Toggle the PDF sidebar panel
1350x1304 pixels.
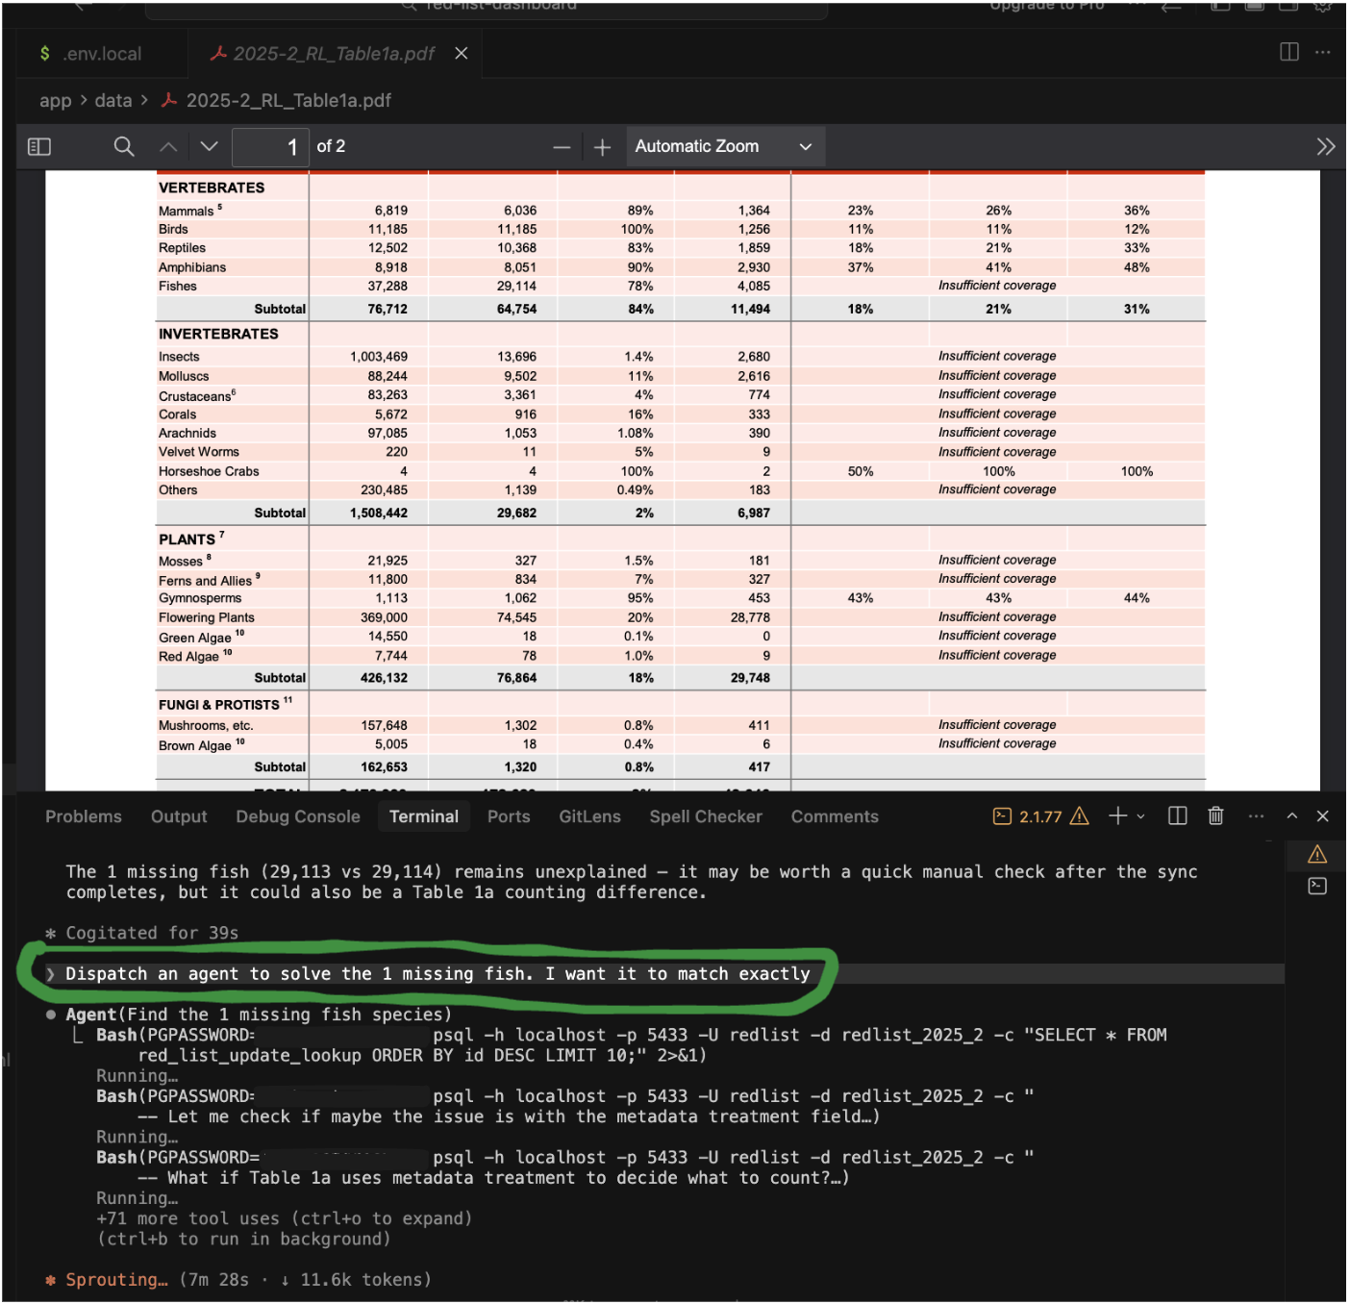(x=39, y=147)
